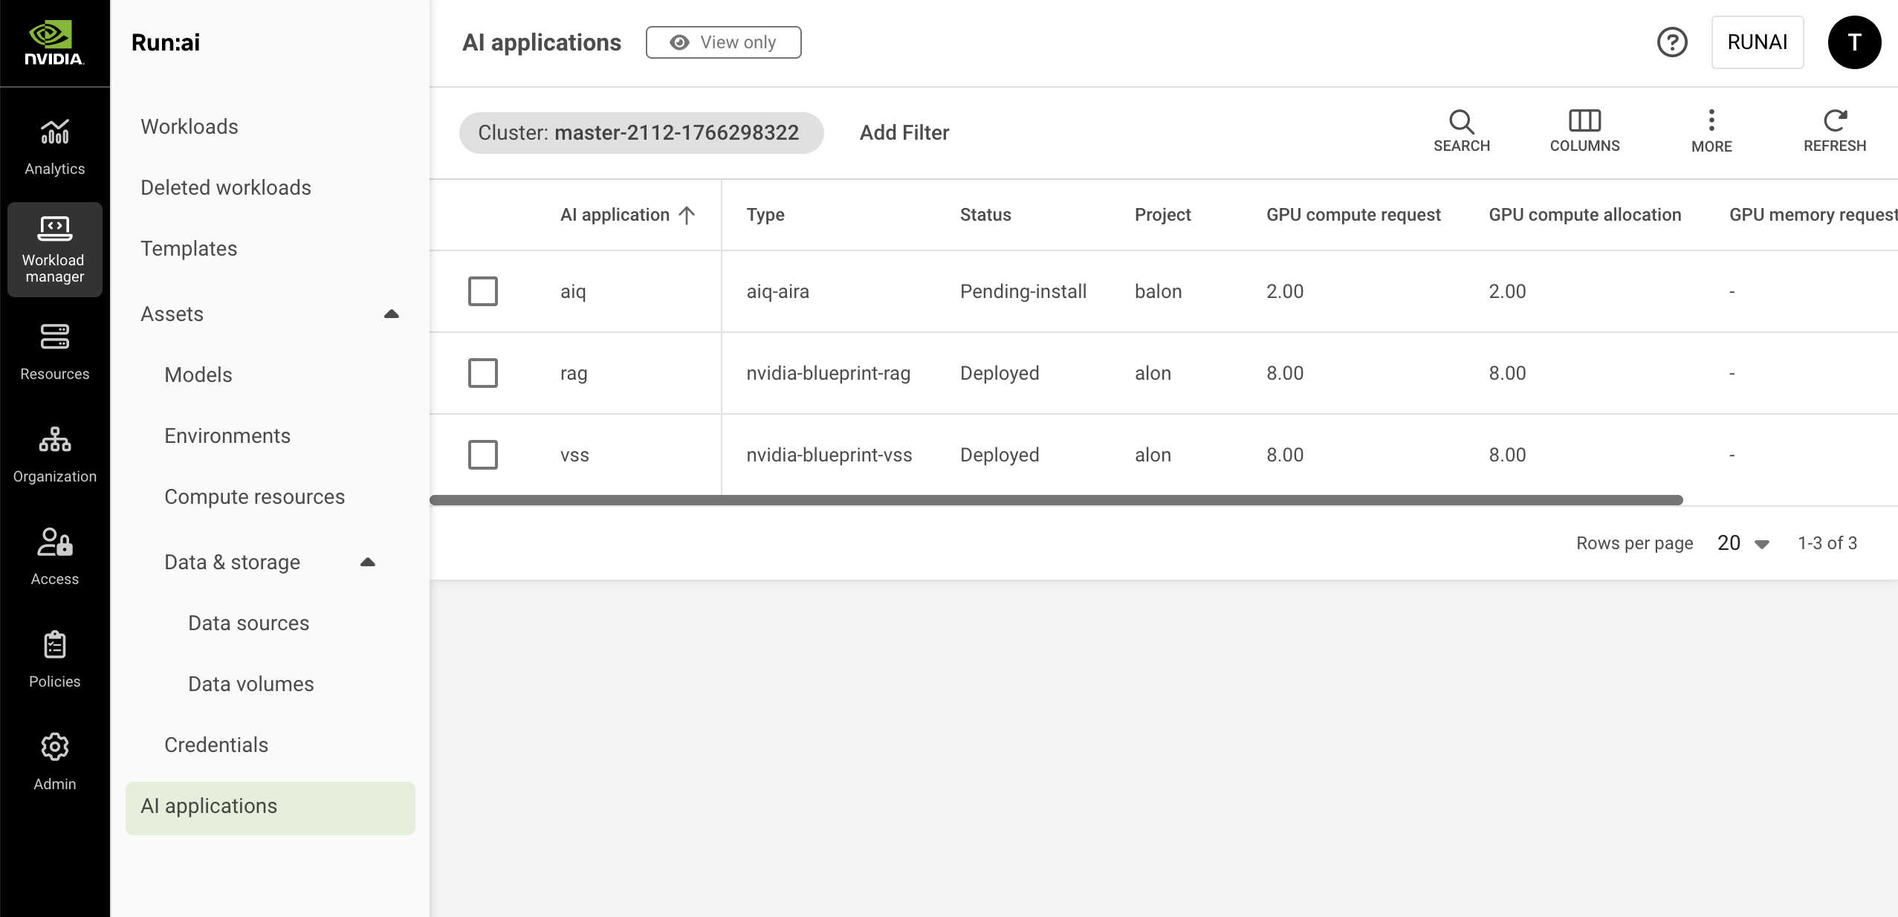Collapse the Data & storage group
This screenshot has height=917, width=1898.
tap(368, 563)
